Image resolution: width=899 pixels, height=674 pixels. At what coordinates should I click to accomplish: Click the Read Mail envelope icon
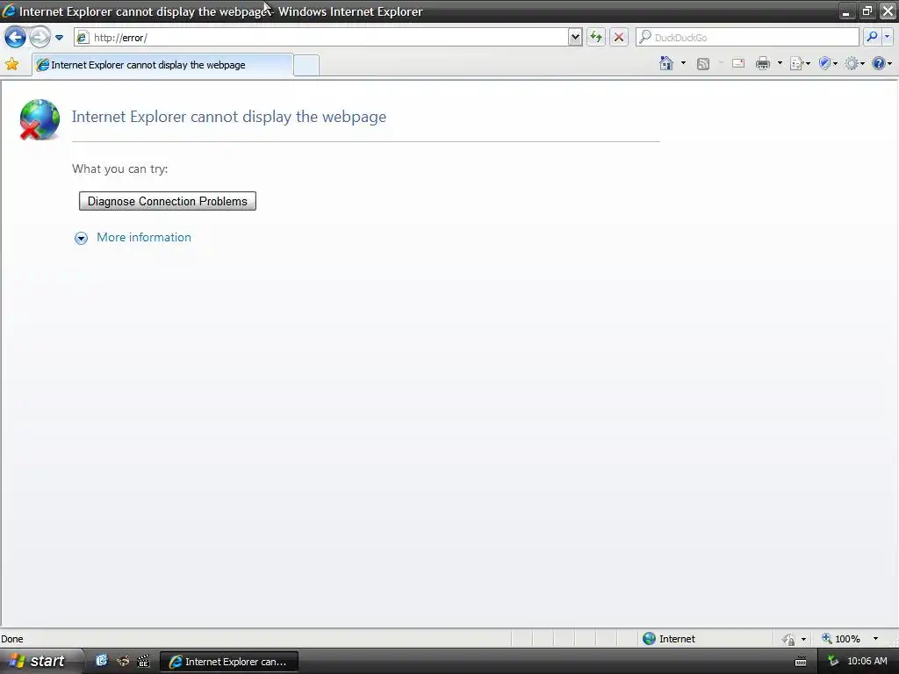point(737,63)
